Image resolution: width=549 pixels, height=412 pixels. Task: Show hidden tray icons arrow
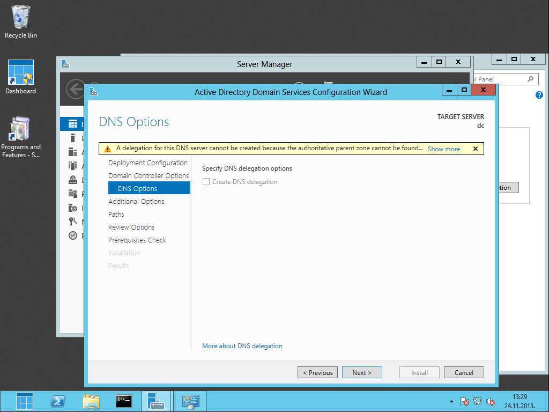coord(451,401)
